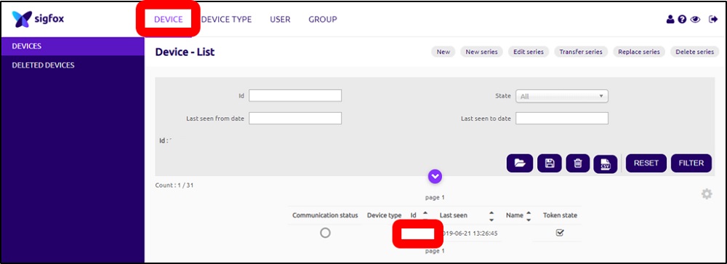
Task: Click the Edit series button
Action: point(529,52)
